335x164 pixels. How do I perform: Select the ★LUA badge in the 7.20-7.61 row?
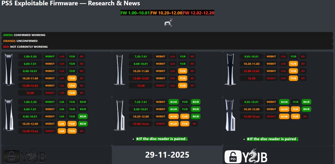pos(173,102)
